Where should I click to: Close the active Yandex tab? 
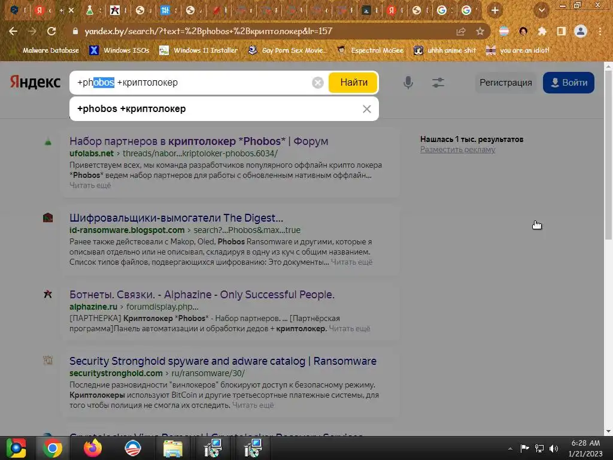pos(71,11)
